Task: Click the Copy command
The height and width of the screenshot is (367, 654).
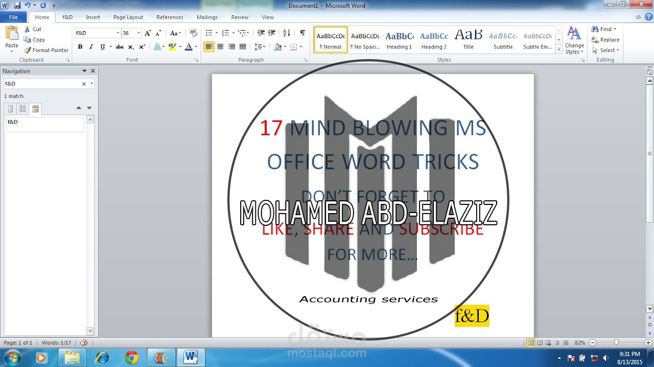Action: [35, 40]
